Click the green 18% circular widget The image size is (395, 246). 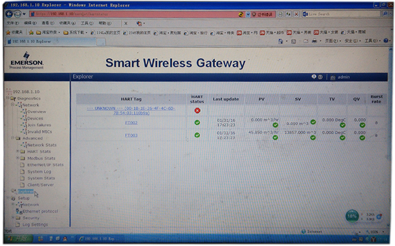click(352, 217)
